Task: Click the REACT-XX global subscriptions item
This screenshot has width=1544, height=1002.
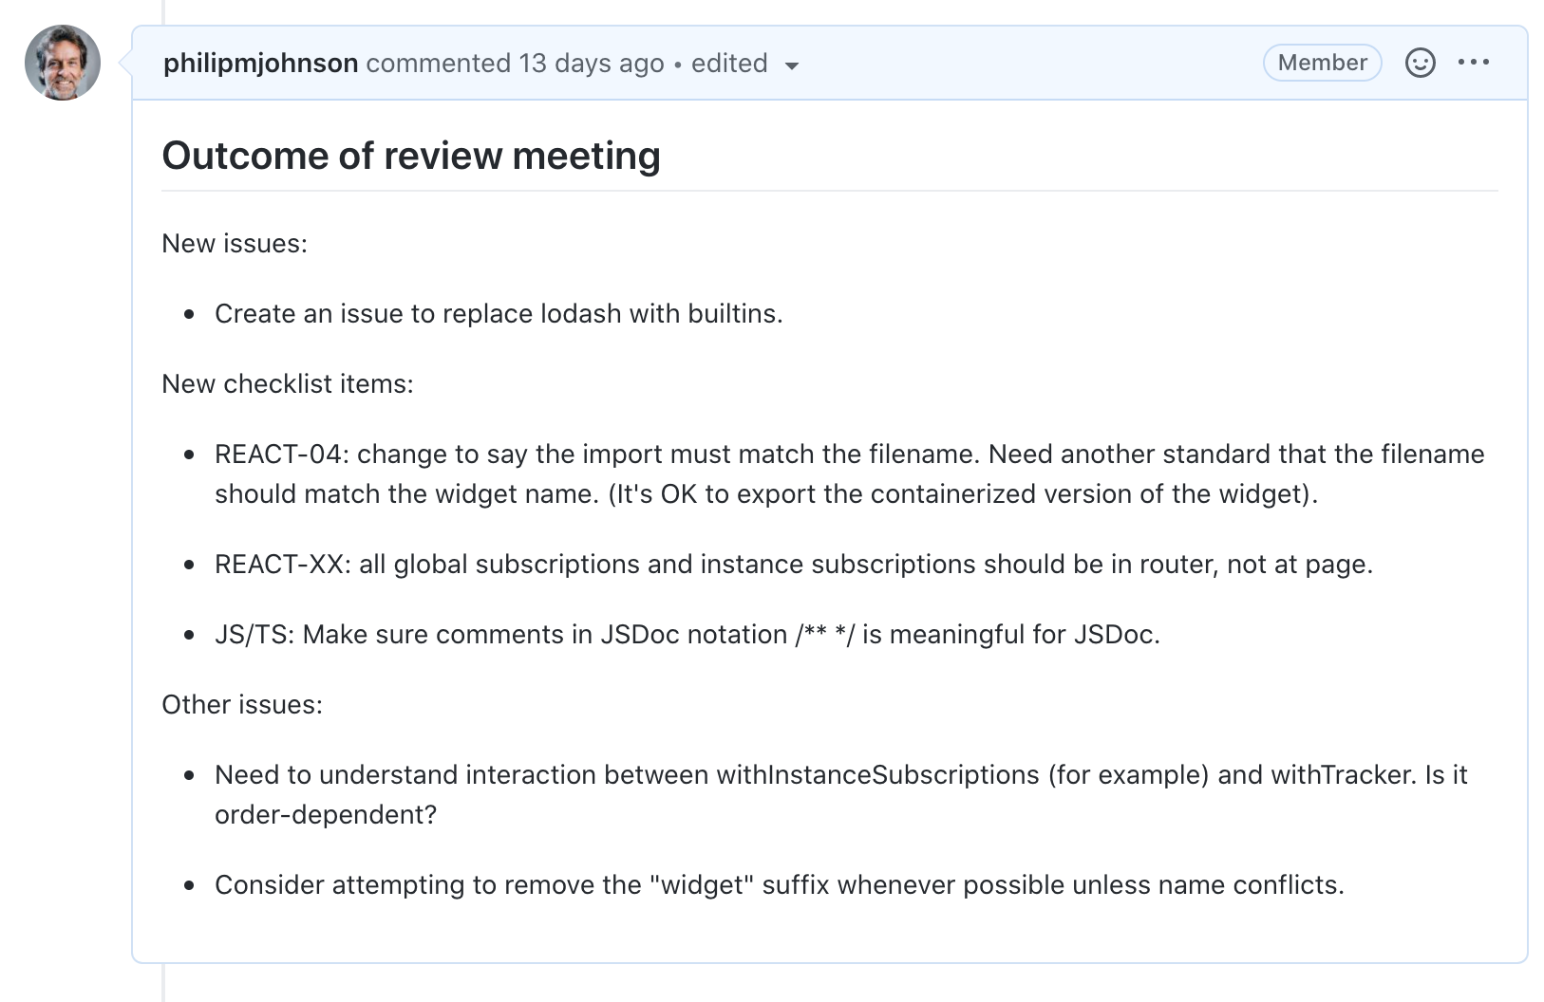Action: [793, 565]
